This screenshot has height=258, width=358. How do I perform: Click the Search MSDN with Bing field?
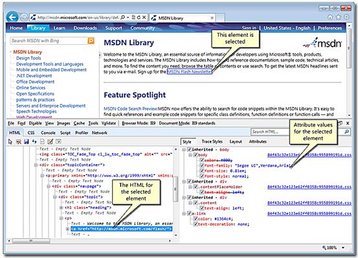(x=49, y=41)
